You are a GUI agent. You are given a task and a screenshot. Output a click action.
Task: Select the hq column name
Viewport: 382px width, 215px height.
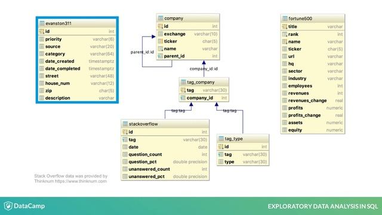click(x=291, y=64)
